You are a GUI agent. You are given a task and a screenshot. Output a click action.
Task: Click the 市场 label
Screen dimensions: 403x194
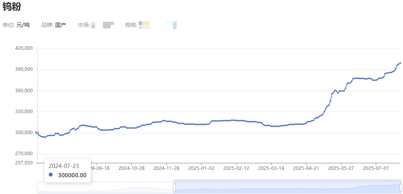click(x=84, y=25)
